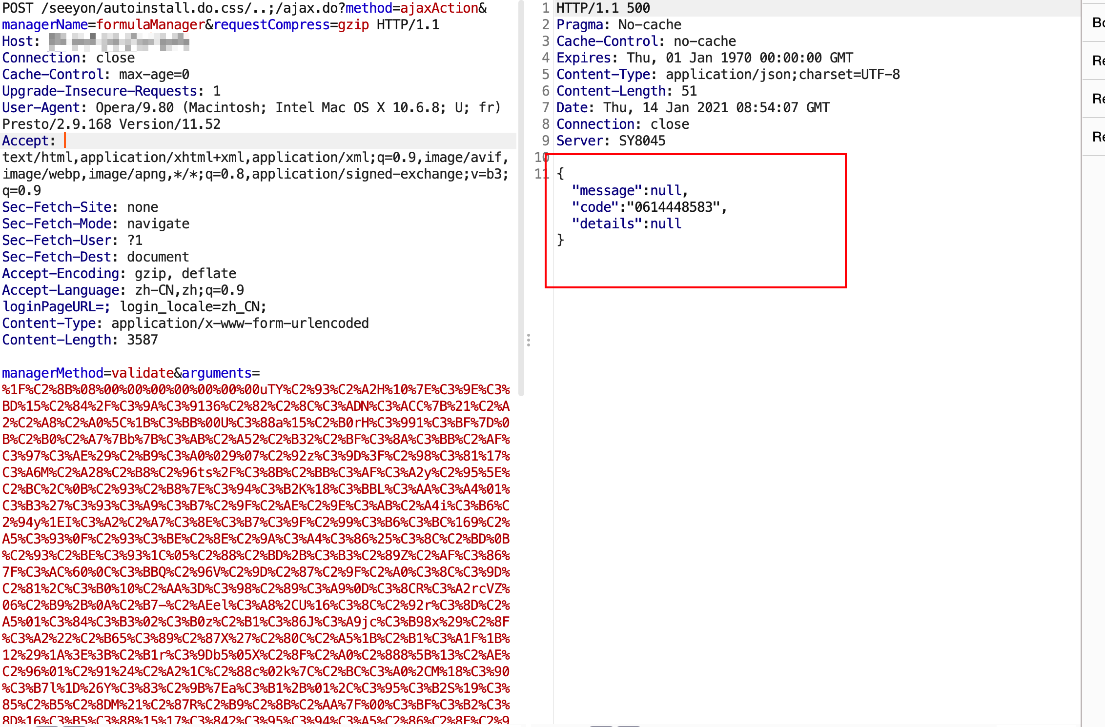Viewport: 1105px width, 727px height.
Task: Click the 'gzip' value in requestCompress parameter
Action: click(x=354, y=24)
